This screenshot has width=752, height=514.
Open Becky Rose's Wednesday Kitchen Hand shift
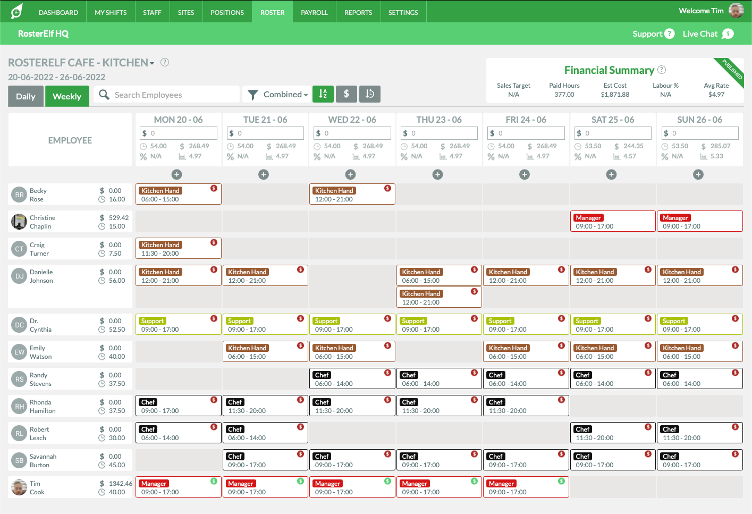coord(352,194)
